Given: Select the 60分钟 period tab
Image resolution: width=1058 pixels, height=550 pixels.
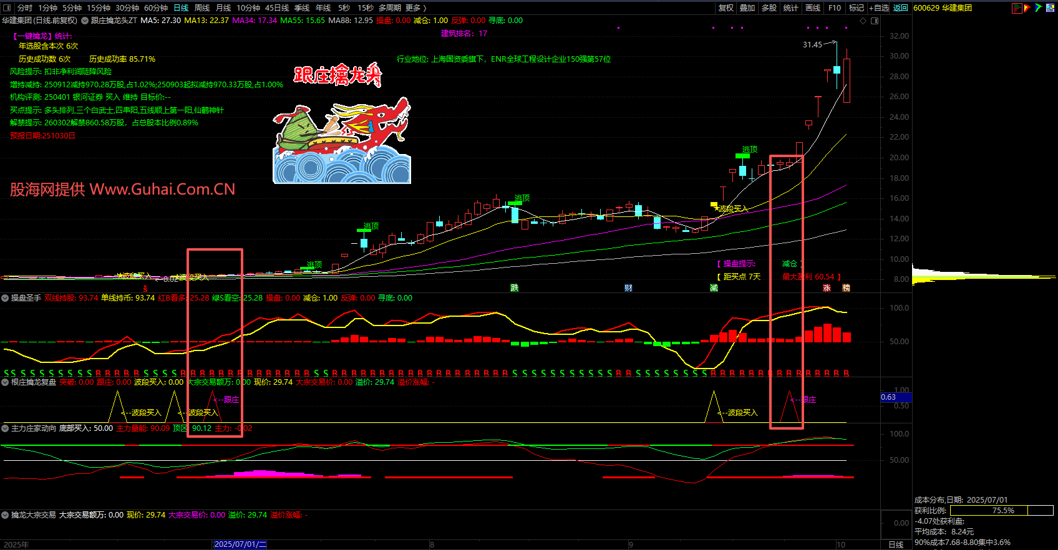Looking at the screenshot, I should pyautogui.click(x=155, y=8).
